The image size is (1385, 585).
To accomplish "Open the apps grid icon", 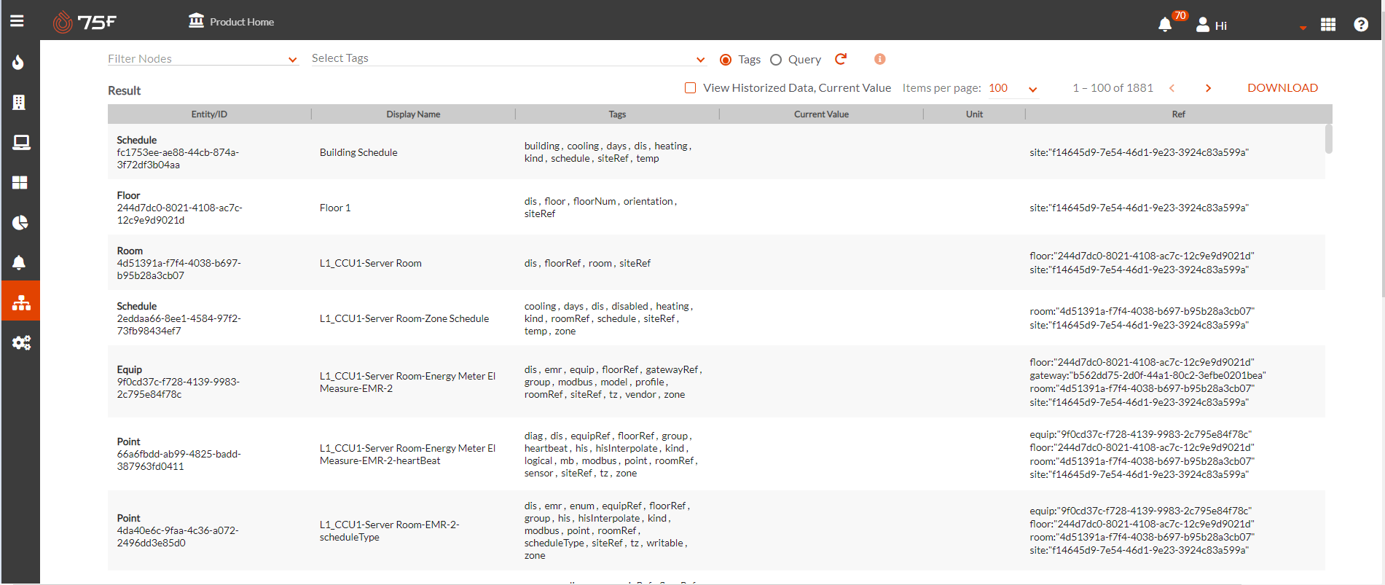I will click(1328, 25).
